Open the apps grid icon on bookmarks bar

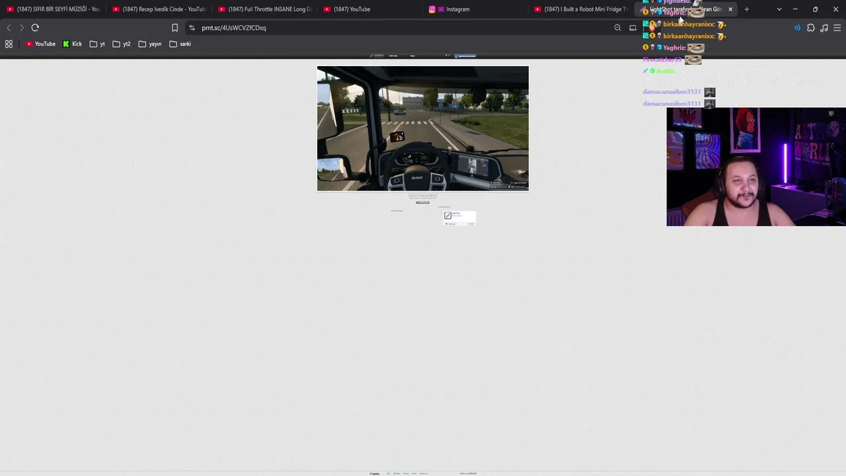coord(9,44)
